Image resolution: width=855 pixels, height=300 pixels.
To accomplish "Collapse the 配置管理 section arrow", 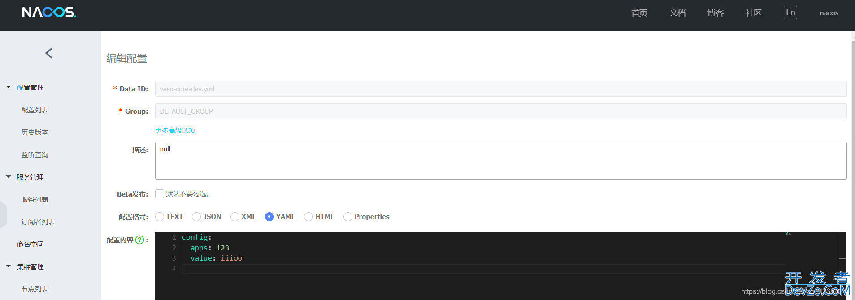I will point(8,87).
